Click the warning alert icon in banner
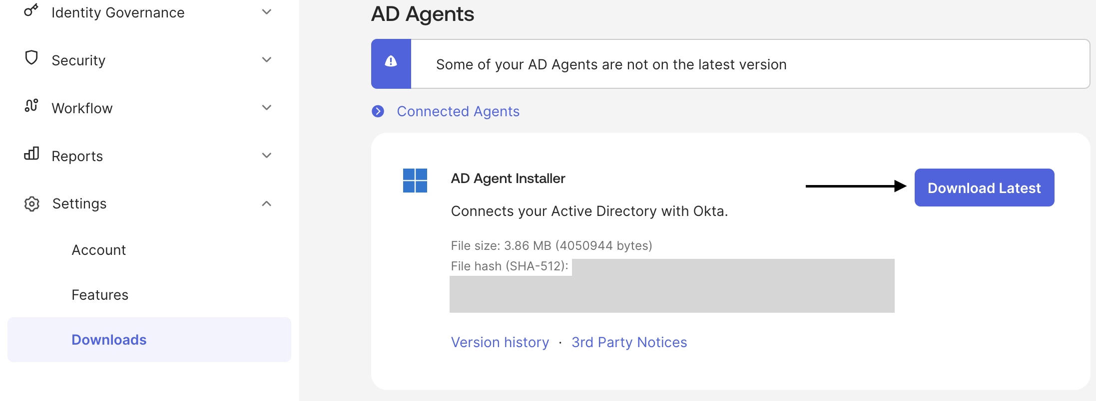 (391, 61)
